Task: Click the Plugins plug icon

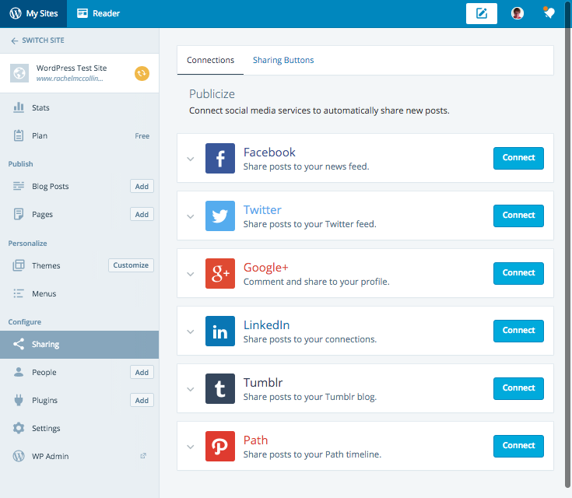Action: point(19,400)
